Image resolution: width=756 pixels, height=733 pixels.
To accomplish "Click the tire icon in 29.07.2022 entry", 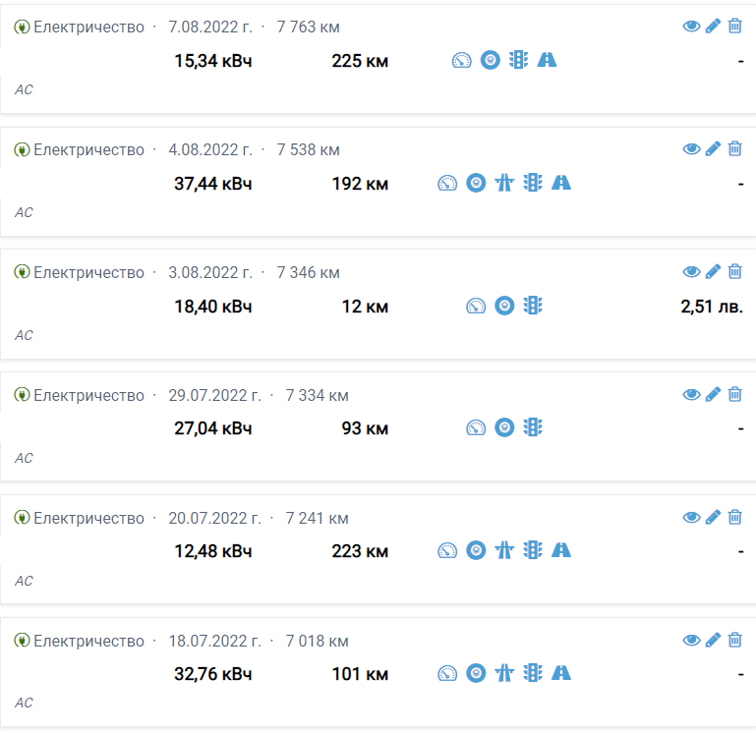I will click(504, 428).
